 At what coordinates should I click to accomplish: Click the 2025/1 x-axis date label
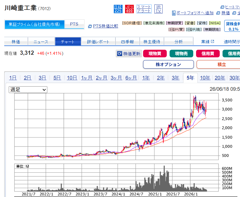155,194
